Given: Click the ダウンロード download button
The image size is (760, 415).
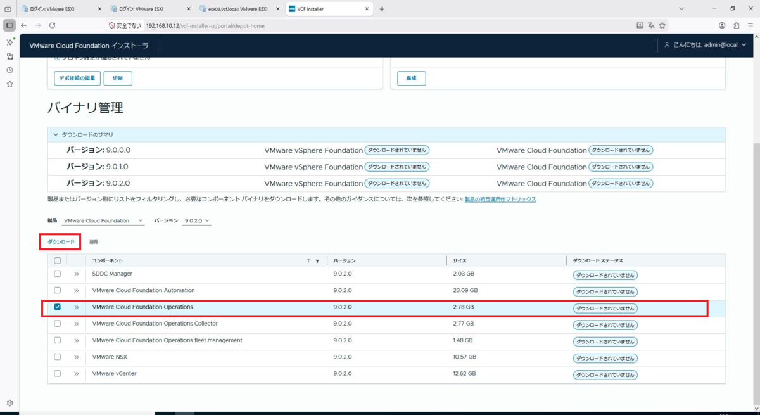Looking at the screenshot, I should pyautogui.click(x=61, y=242).
